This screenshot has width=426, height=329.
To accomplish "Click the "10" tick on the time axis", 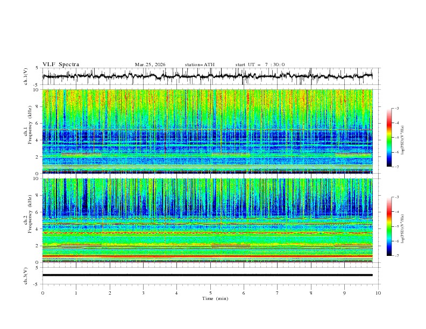I will (378, 293).
